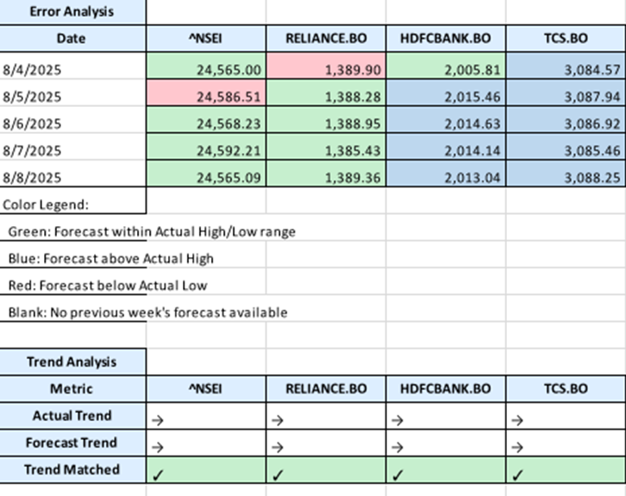626x496 pixels.
Task: Select HDFCBANK.BO header in Error Analysis table
Action: coord(446,38)
